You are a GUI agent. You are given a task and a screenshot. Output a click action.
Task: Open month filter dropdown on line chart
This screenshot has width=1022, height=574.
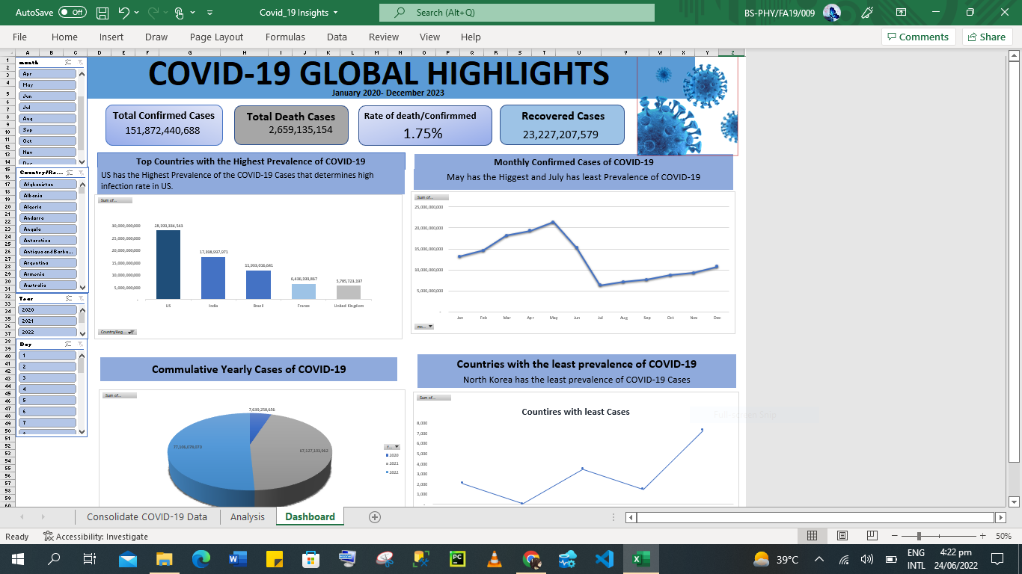424,326
